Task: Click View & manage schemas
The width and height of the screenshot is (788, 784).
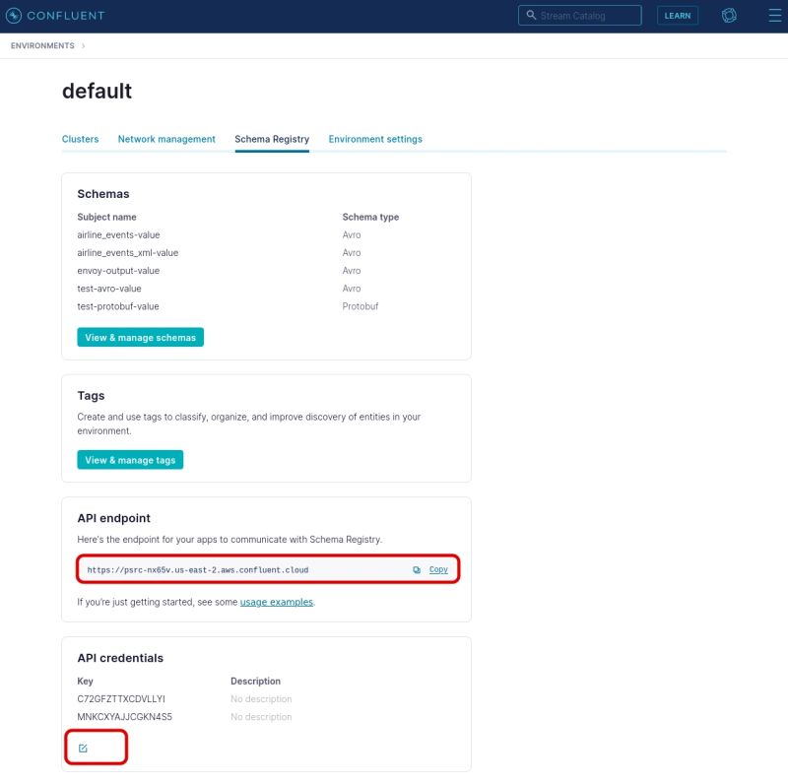Action: pyautogui.click(x=141, y=337)
